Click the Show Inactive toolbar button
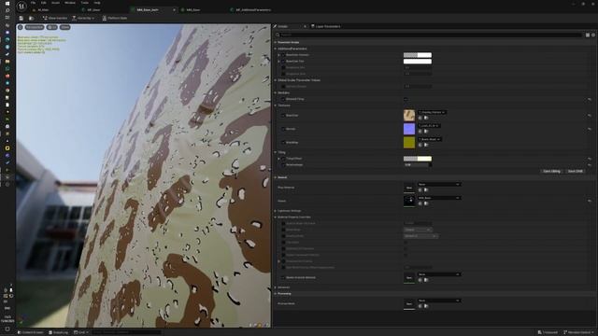 pyautogui.click(x=55, y=18)
